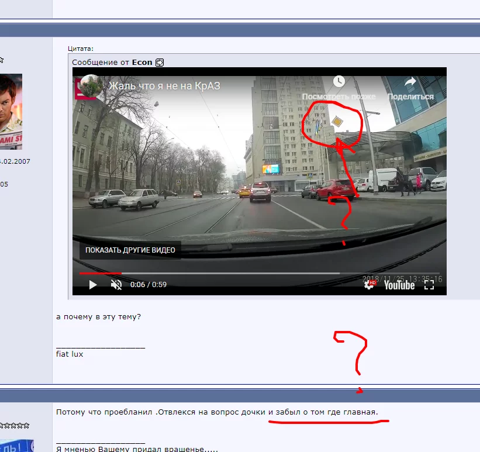Click the channel avatar in video
The image size is (480, 452).
(x=91, y=86)
